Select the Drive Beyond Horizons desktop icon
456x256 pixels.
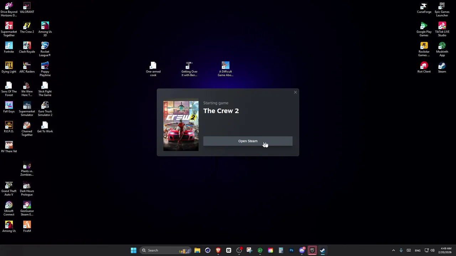pos(9,9)
